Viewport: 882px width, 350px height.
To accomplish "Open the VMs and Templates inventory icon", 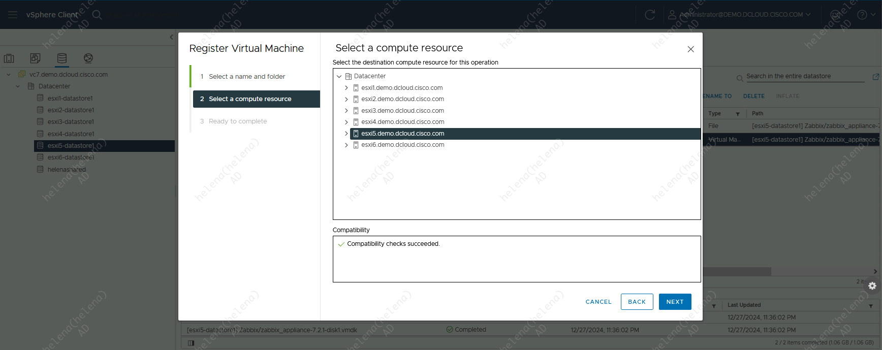I will 35,58.
